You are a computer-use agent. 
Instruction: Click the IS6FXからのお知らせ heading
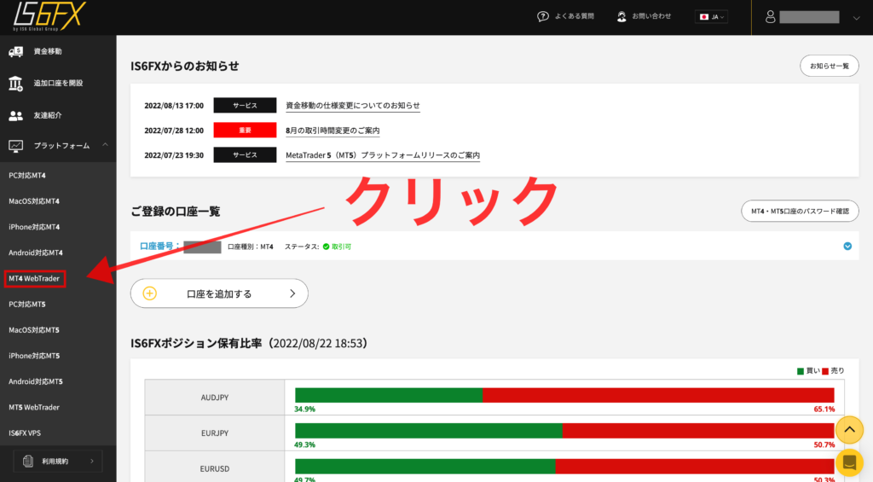tap(185, 66)
